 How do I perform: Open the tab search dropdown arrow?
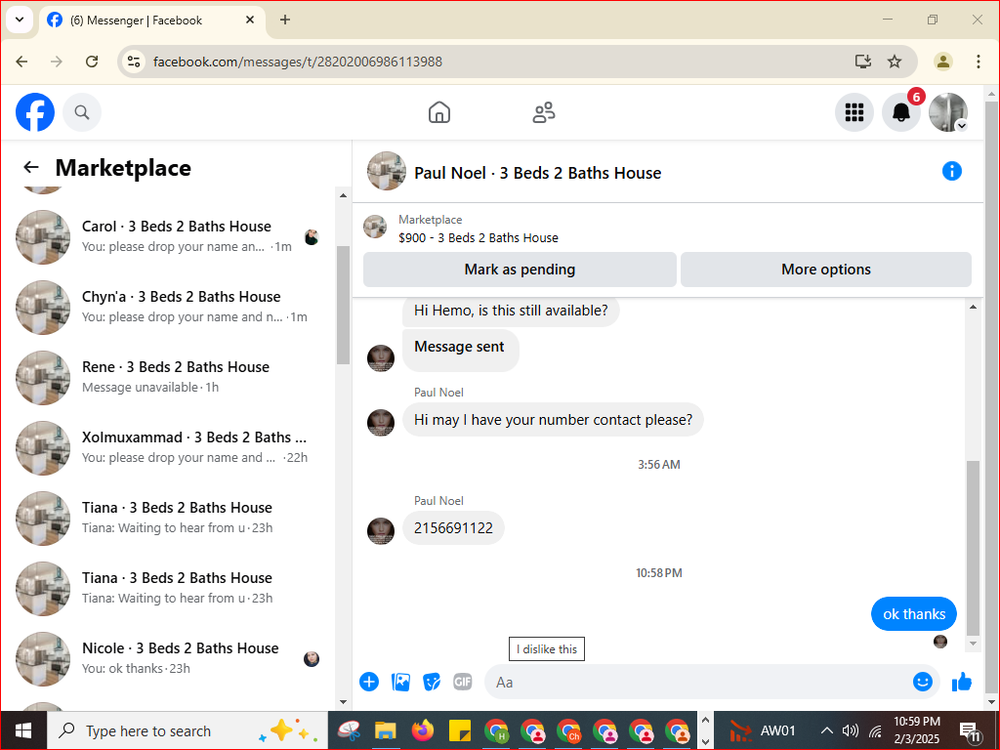[20, 20]
